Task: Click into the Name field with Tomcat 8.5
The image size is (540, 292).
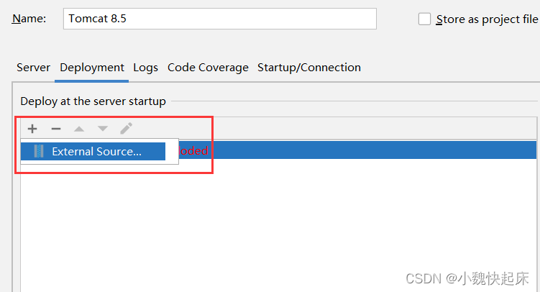Action: 220,19
